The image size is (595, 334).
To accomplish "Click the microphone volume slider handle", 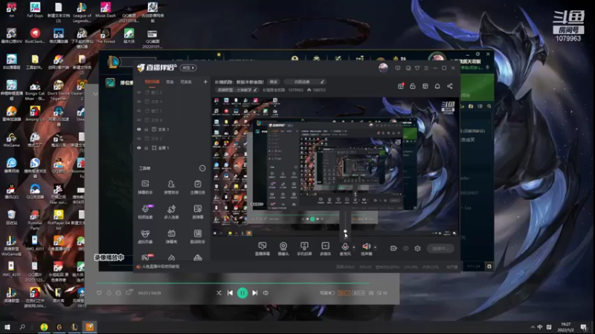I will click(x=345, y=231).
